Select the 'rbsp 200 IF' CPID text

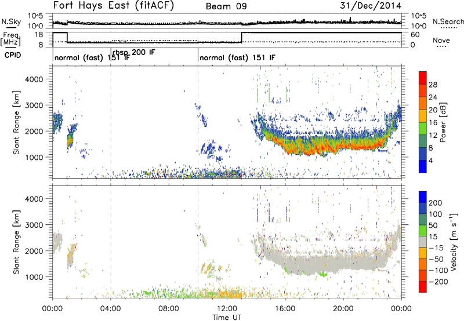coord(133,53)
